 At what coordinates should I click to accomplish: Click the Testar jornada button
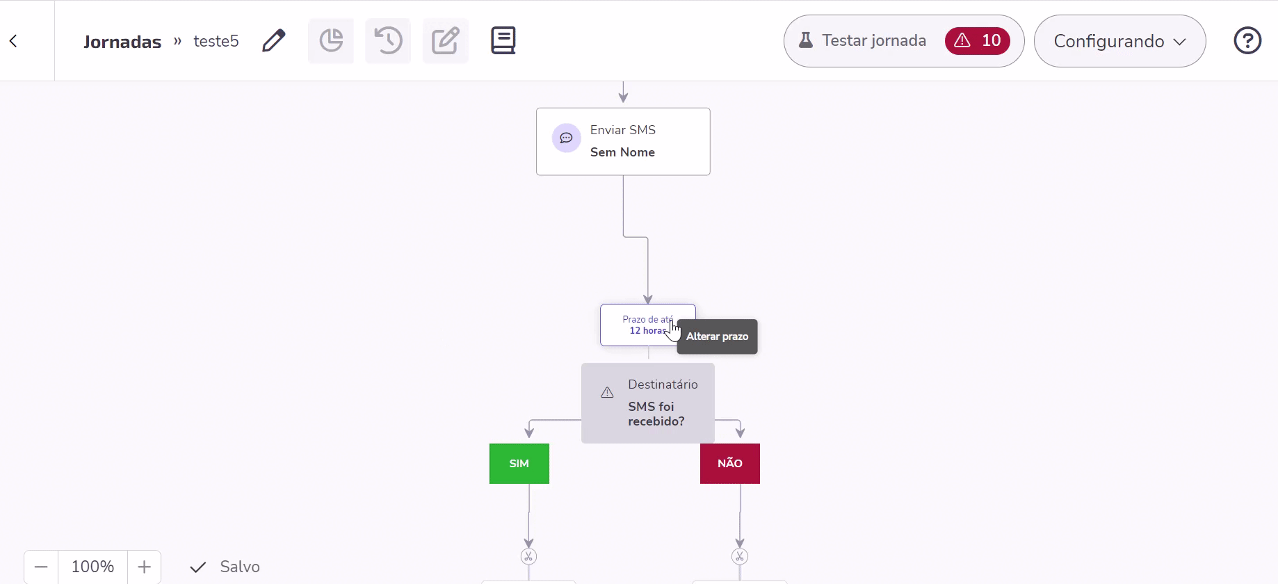(863, 41)
